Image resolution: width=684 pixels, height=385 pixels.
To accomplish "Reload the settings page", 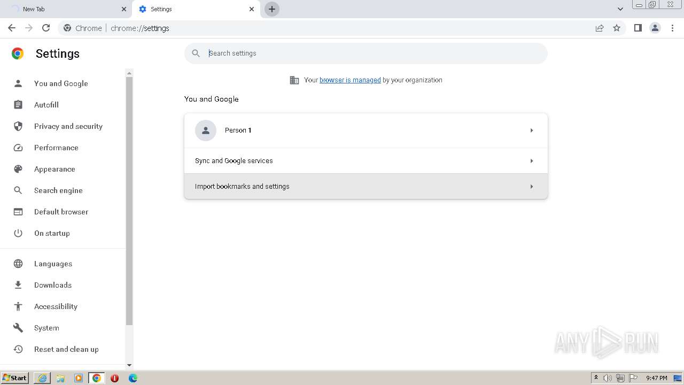I will (46, 28).
